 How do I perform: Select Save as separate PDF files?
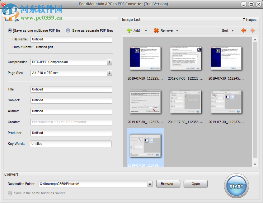coord(68,30)
